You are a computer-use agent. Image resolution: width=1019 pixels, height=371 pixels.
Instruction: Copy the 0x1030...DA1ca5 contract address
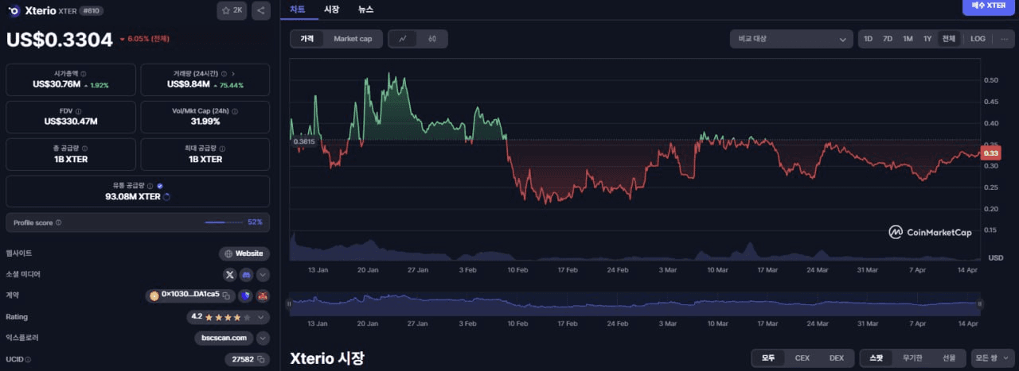[x=226, y=296]
